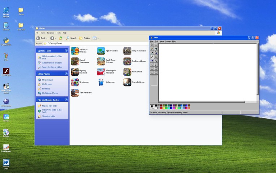Select the Pick Color eyedropper tool
The image size is (276, 173).
tap(152, 53)
